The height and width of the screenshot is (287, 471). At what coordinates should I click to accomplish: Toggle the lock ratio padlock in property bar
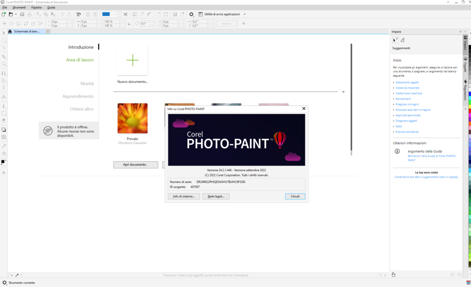(x=129, y=24)
